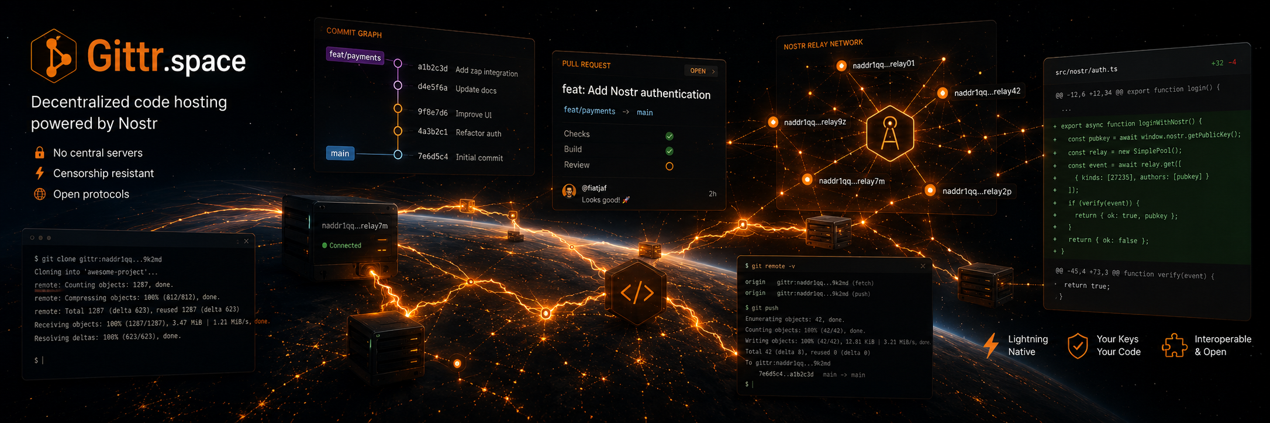Click the code brackets hexagon icon
The height and width of the screenshot is (423, 1270).
[x=637, y=293]
